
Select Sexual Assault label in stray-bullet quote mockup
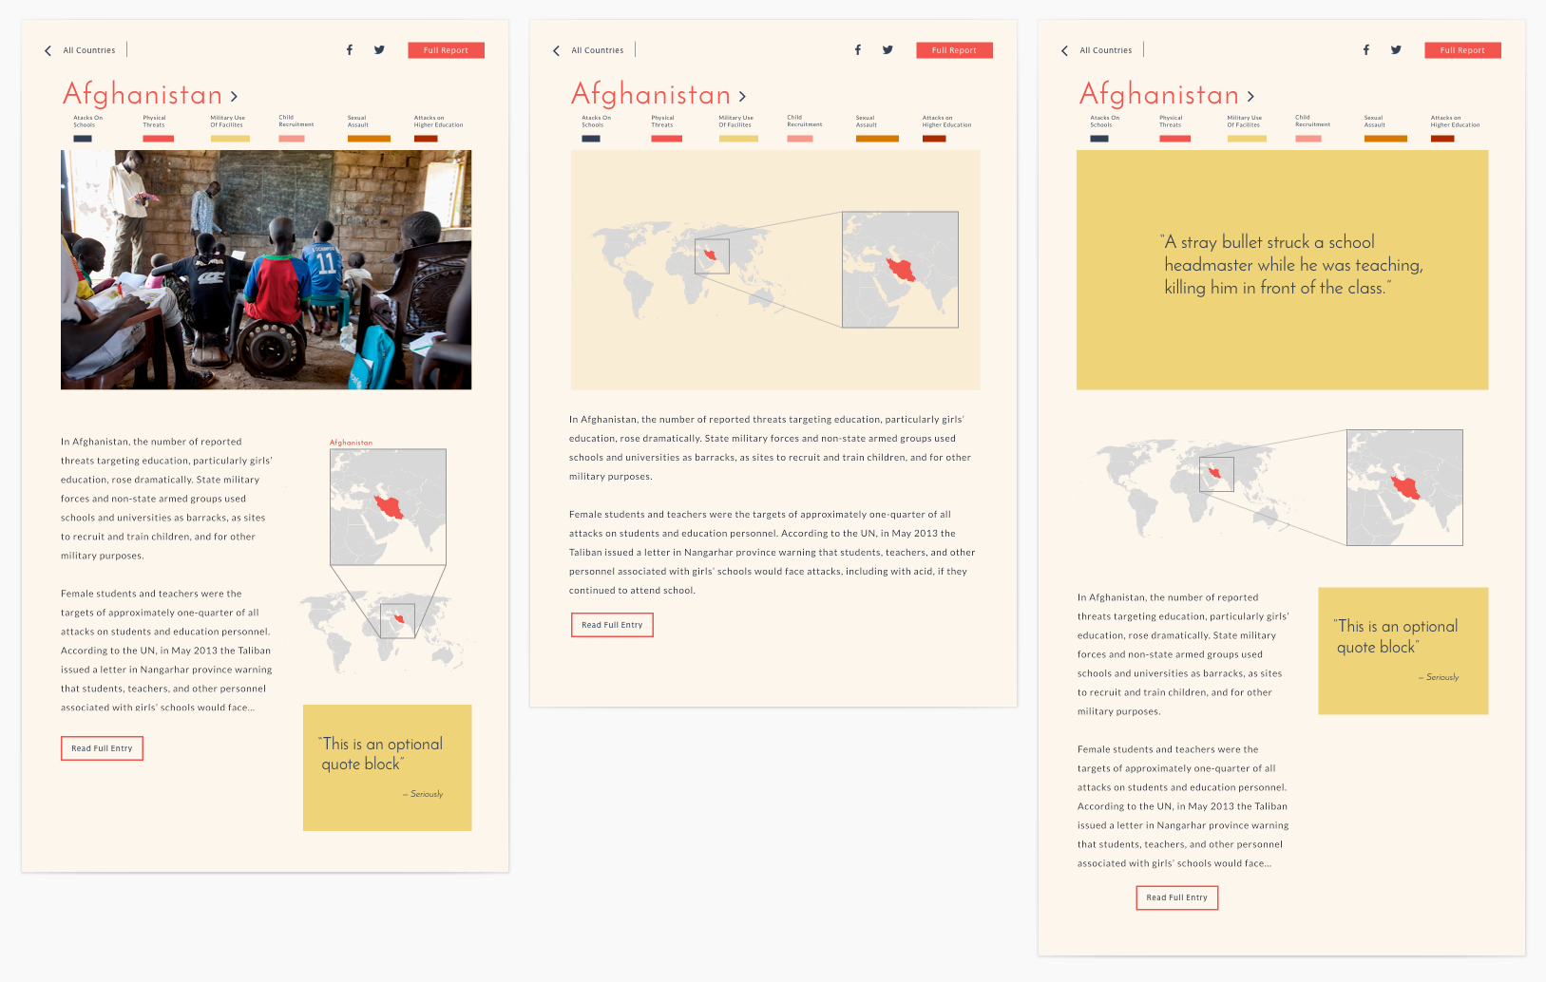(x=1374, y=122)
